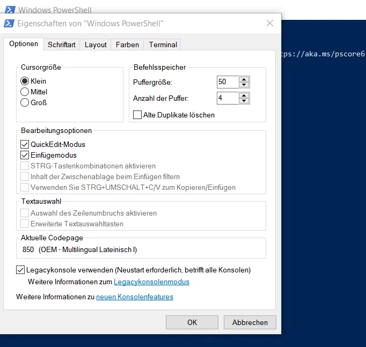
Task: Open the Schriftart tab
Action: pyautogui.click(x=62, y=45)
